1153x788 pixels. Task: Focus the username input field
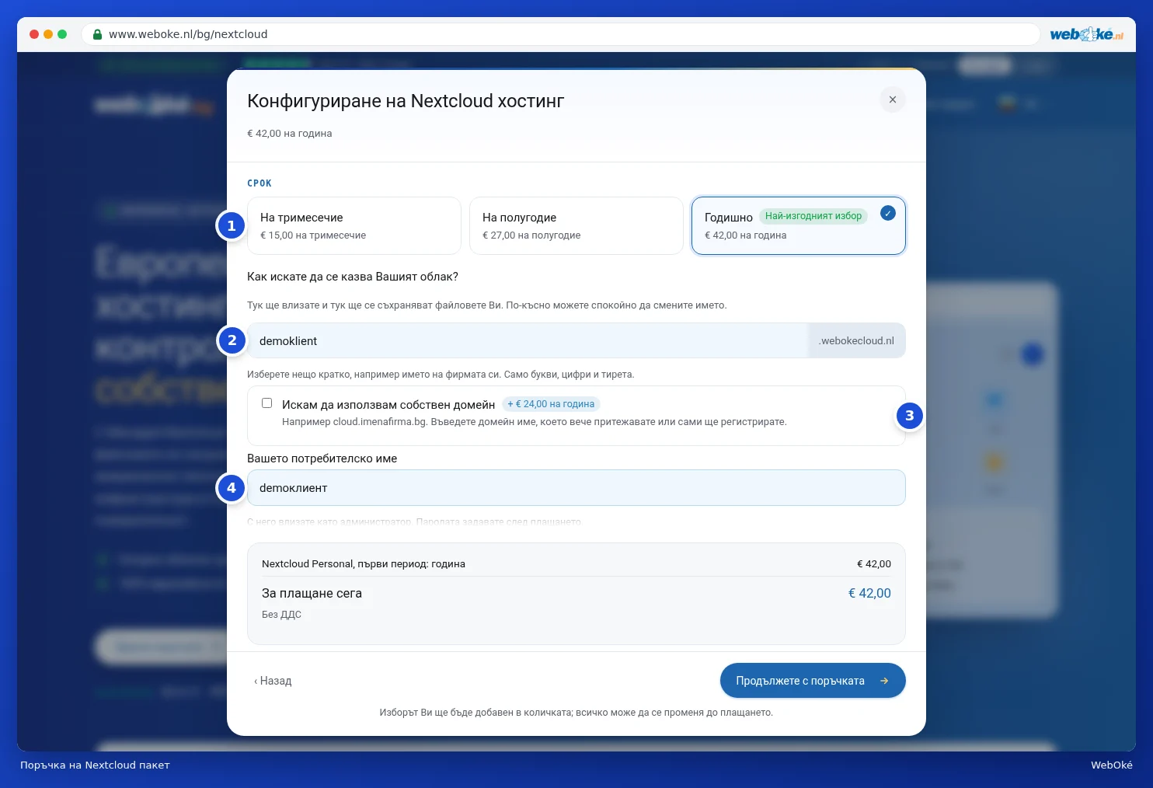point(576,488)
